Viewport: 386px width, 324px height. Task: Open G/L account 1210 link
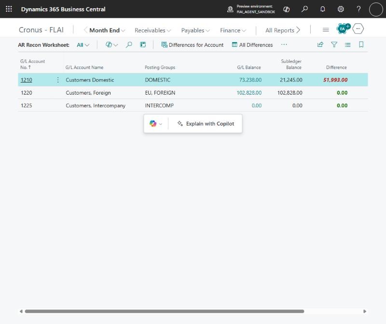point(27,80)
